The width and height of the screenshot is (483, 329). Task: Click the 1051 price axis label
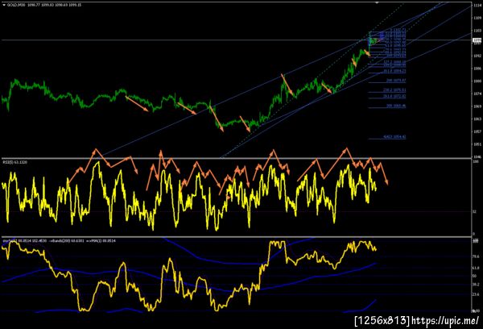477,144
